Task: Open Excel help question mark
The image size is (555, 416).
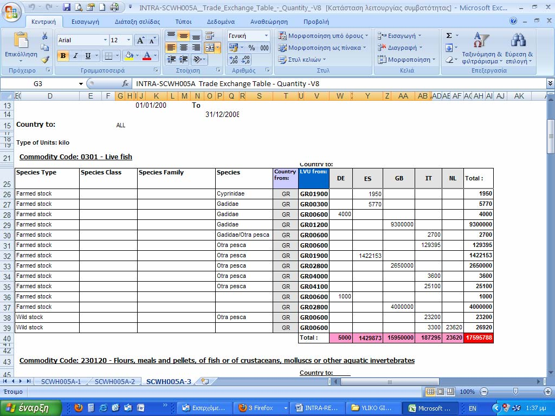Action: (513, 21)
